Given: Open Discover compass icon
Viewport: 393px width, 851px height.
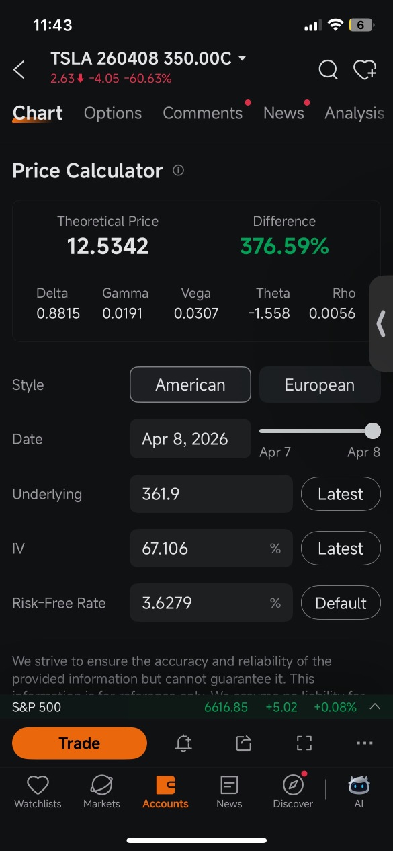Looking at the screenshot, I should [x=293, y=792].
